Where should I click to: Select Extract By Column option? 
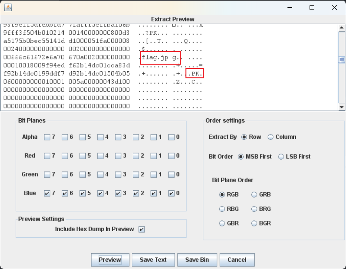tap(271, 137)
